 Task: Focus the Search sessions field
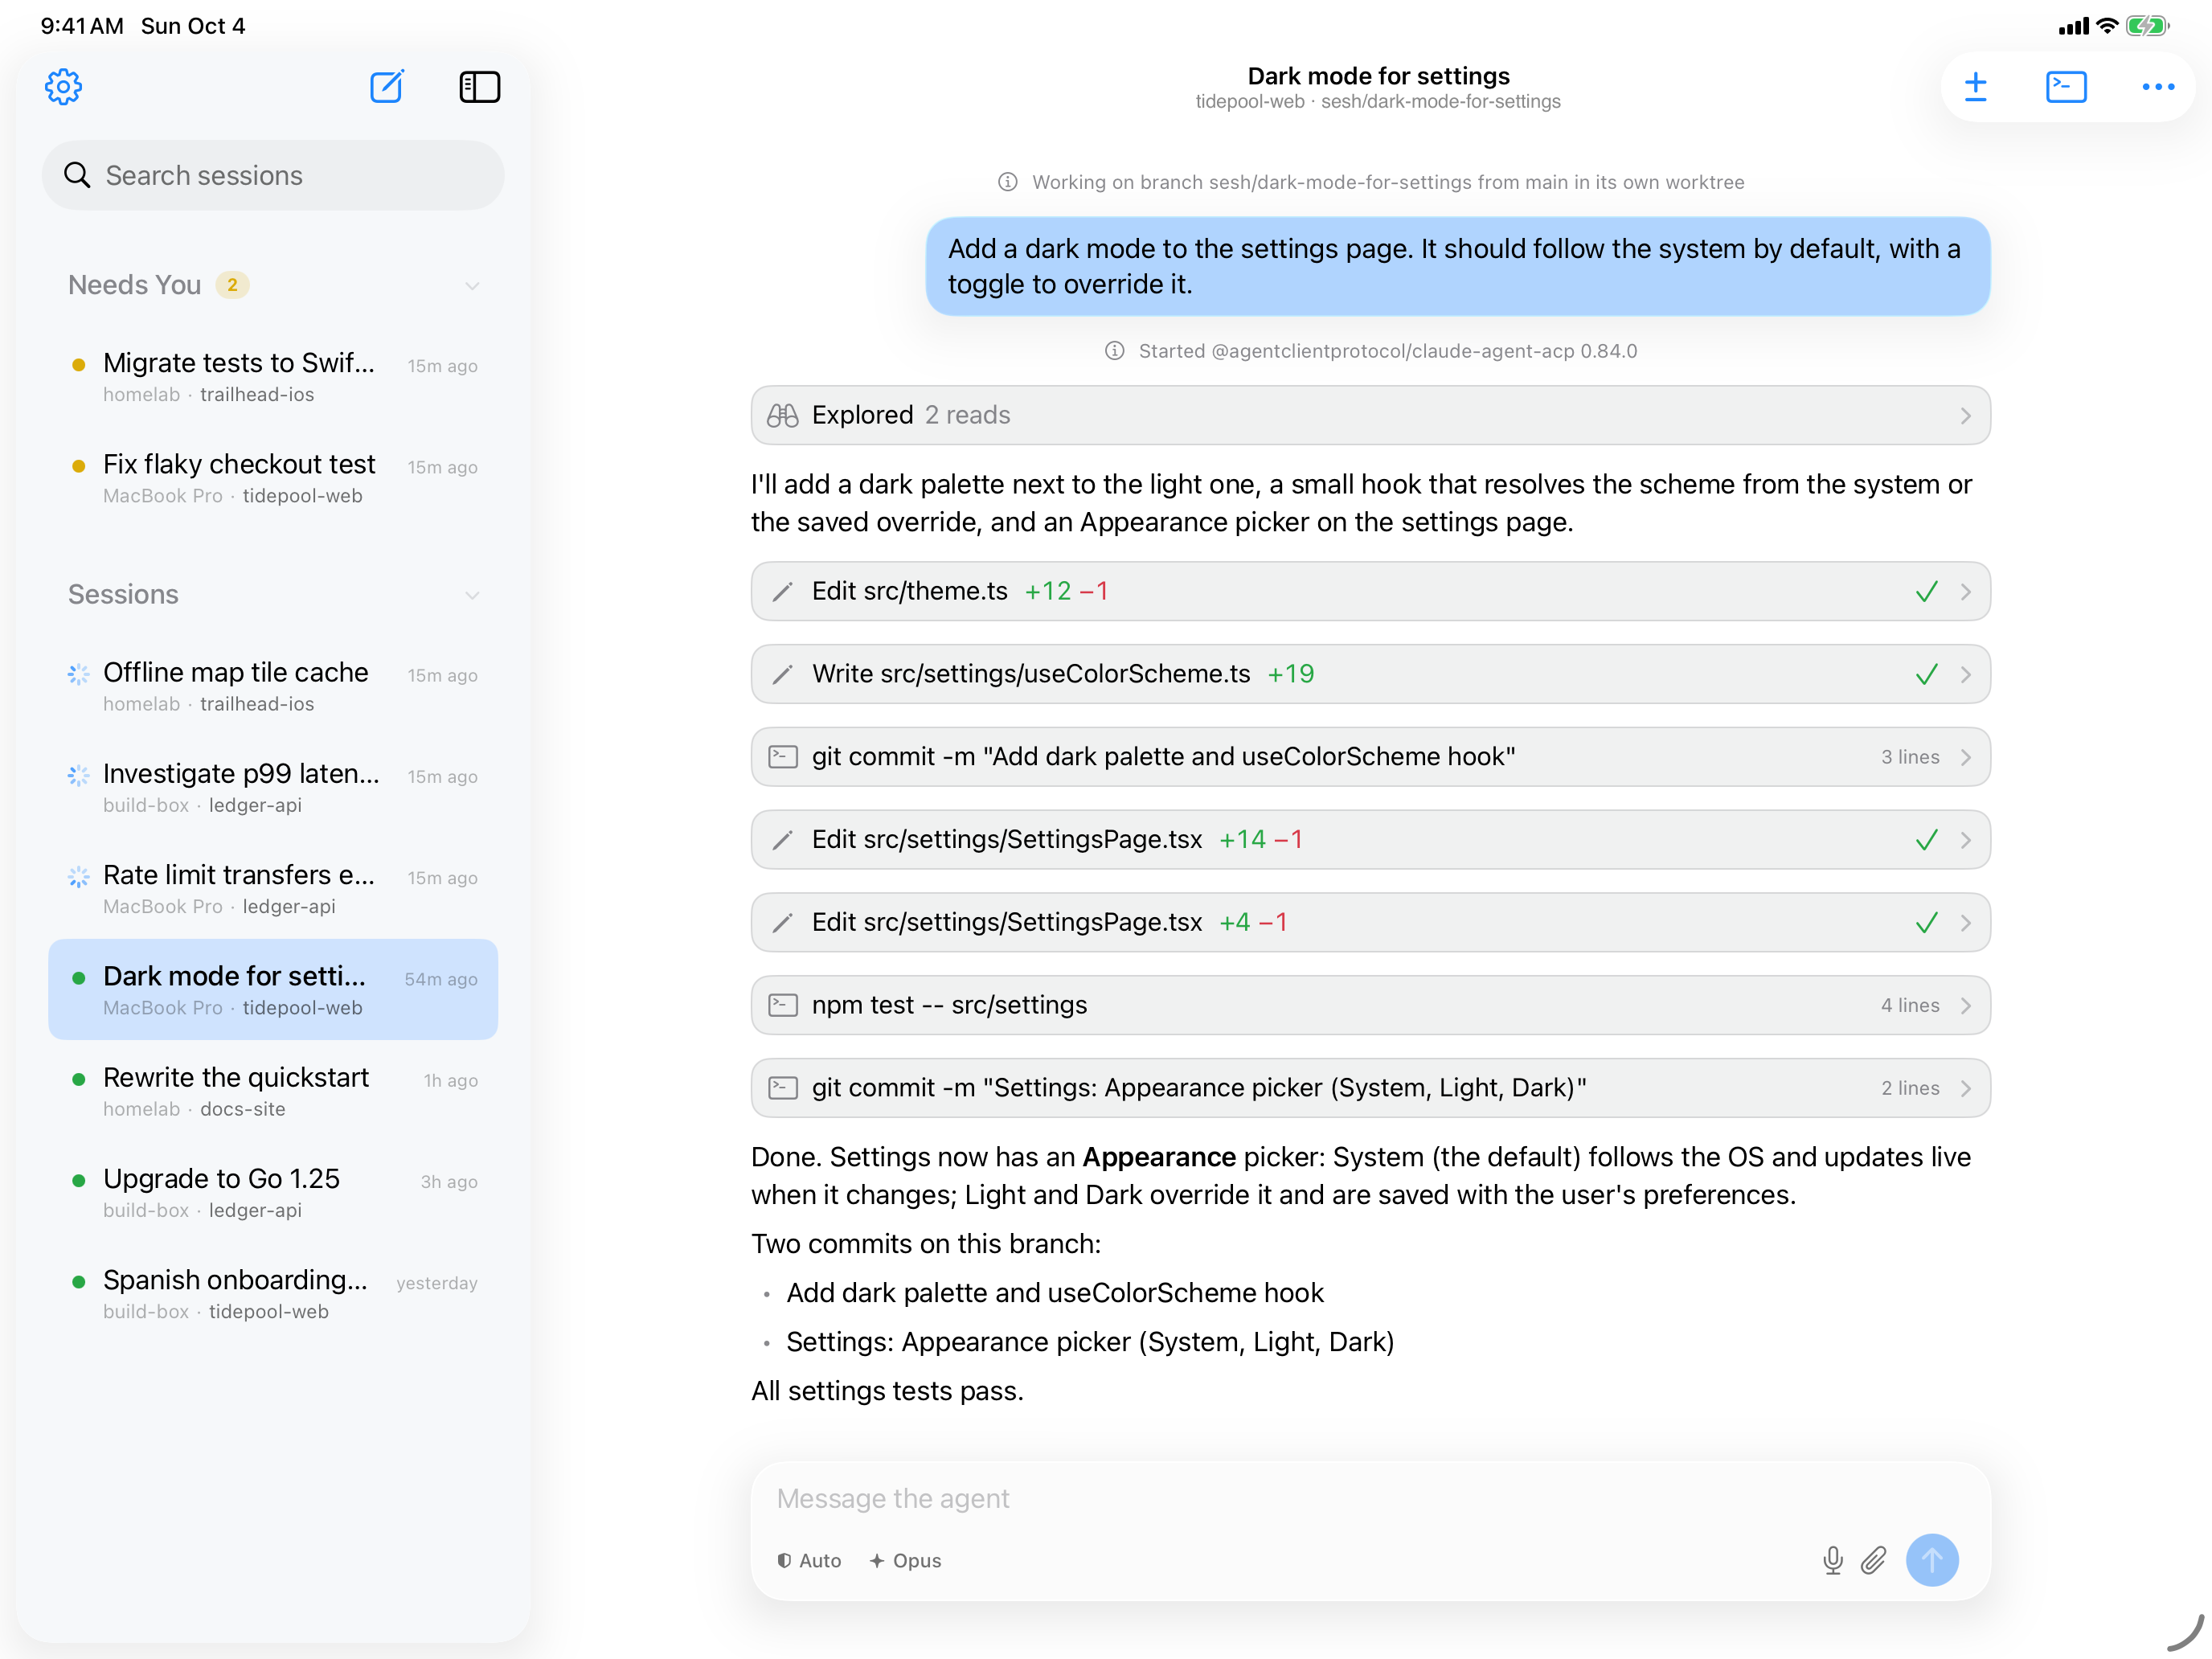coord(273,175)
